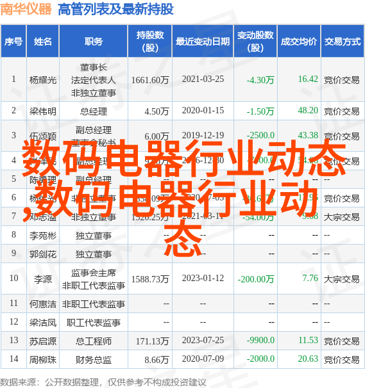
Task: Click the 高管列表及最新持股 heading
Action: (115, 9)
